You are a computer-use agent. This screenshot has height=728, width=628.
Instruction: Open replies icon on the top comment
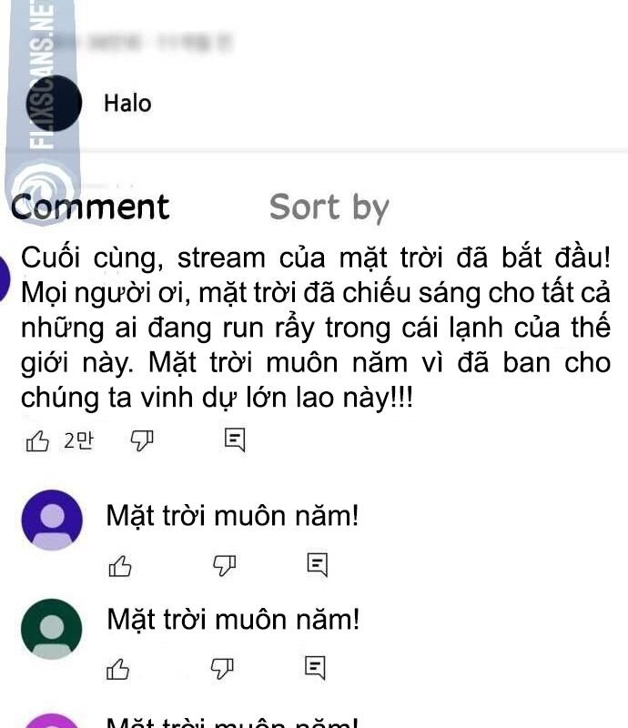235,440
